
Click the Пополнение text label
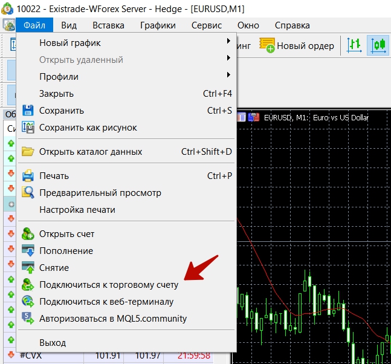coord(66,251)
